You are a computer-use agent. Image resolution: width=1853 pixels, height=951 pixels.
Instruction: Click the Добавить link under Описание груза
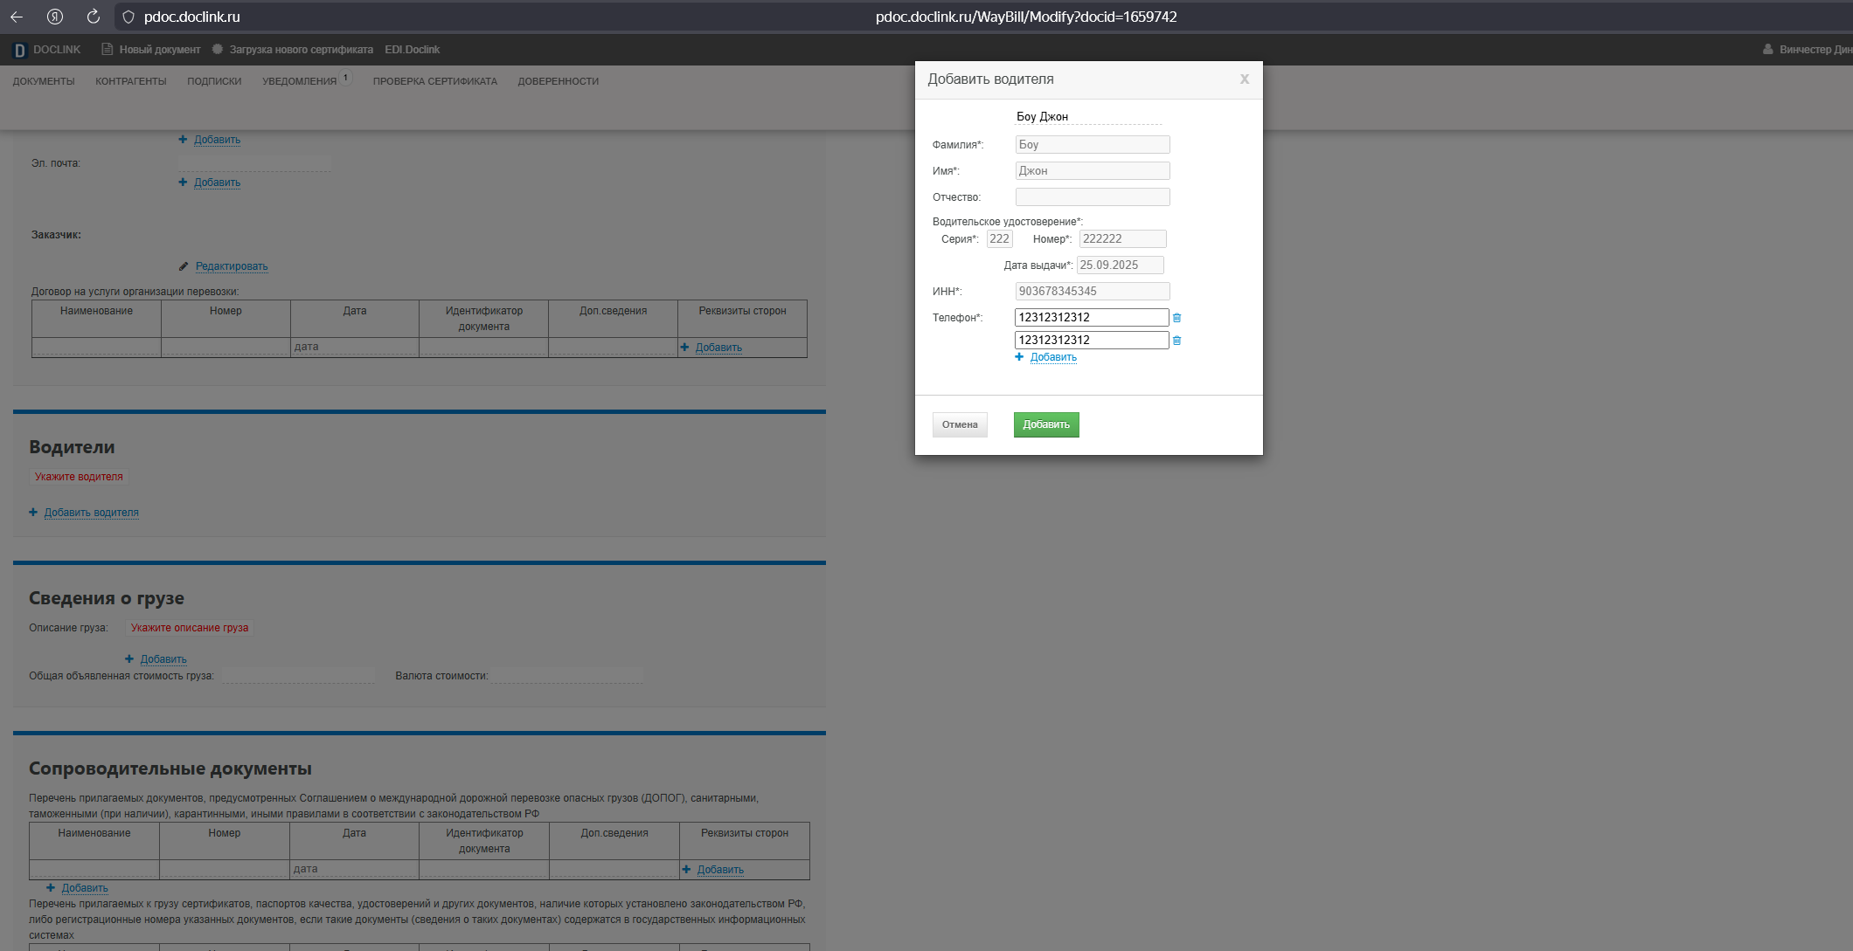pos(163,659)
